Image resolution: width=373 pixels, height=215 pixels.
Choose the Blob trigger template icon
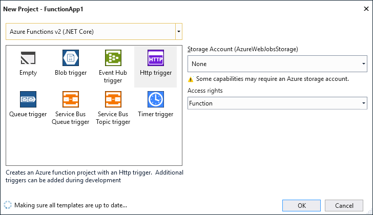(71, 58)
